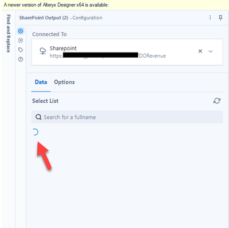Expand the Sharepoint connection dropdown
This screenshot has height=228, width=229.
coord(211,51)
